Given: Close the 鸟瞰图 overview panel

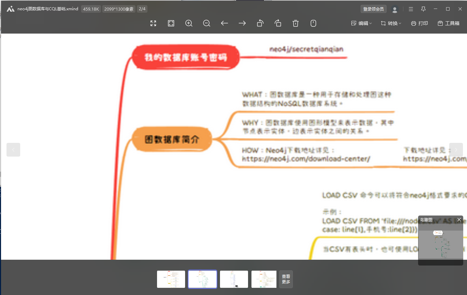Looking at the screenshot, I should (459, 220).
